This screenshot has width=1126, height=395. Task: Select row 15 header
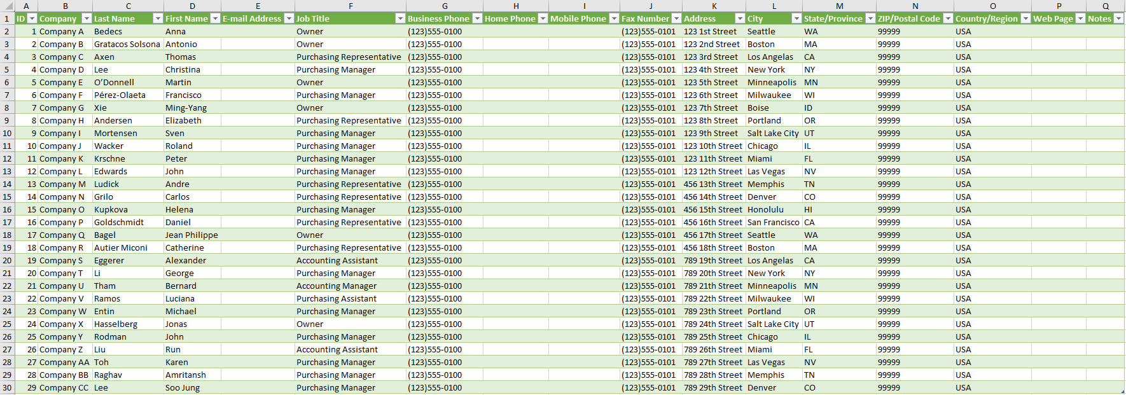click(7, 197)
